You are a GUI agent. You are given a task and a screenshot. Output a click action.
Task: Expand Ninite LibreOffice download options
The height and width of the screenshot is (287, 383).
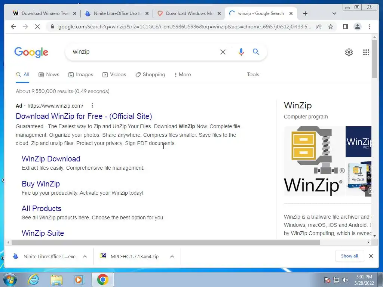[85, 256]
